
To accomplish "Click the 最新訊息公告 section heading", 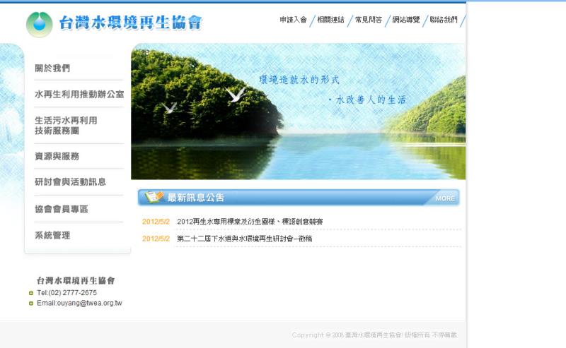I will (x=196, y=198).
